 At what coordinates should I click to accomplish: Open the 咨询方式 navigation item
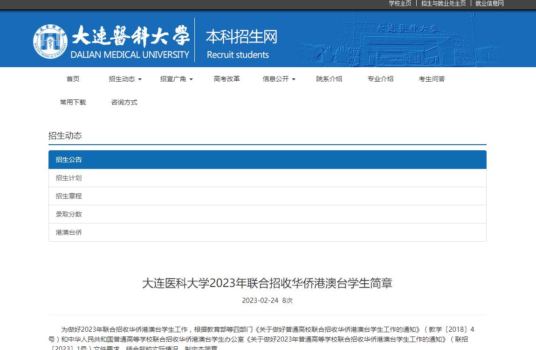click(124, 102)
